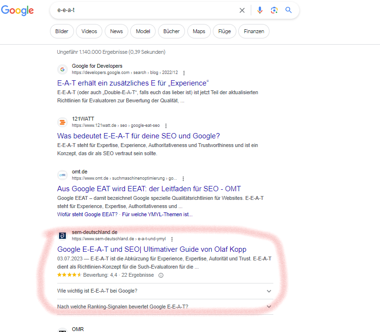Click the 'Bewertung: 4,4' rating text
This screenshot has width=380, height=332.
[x=100, y=275]
